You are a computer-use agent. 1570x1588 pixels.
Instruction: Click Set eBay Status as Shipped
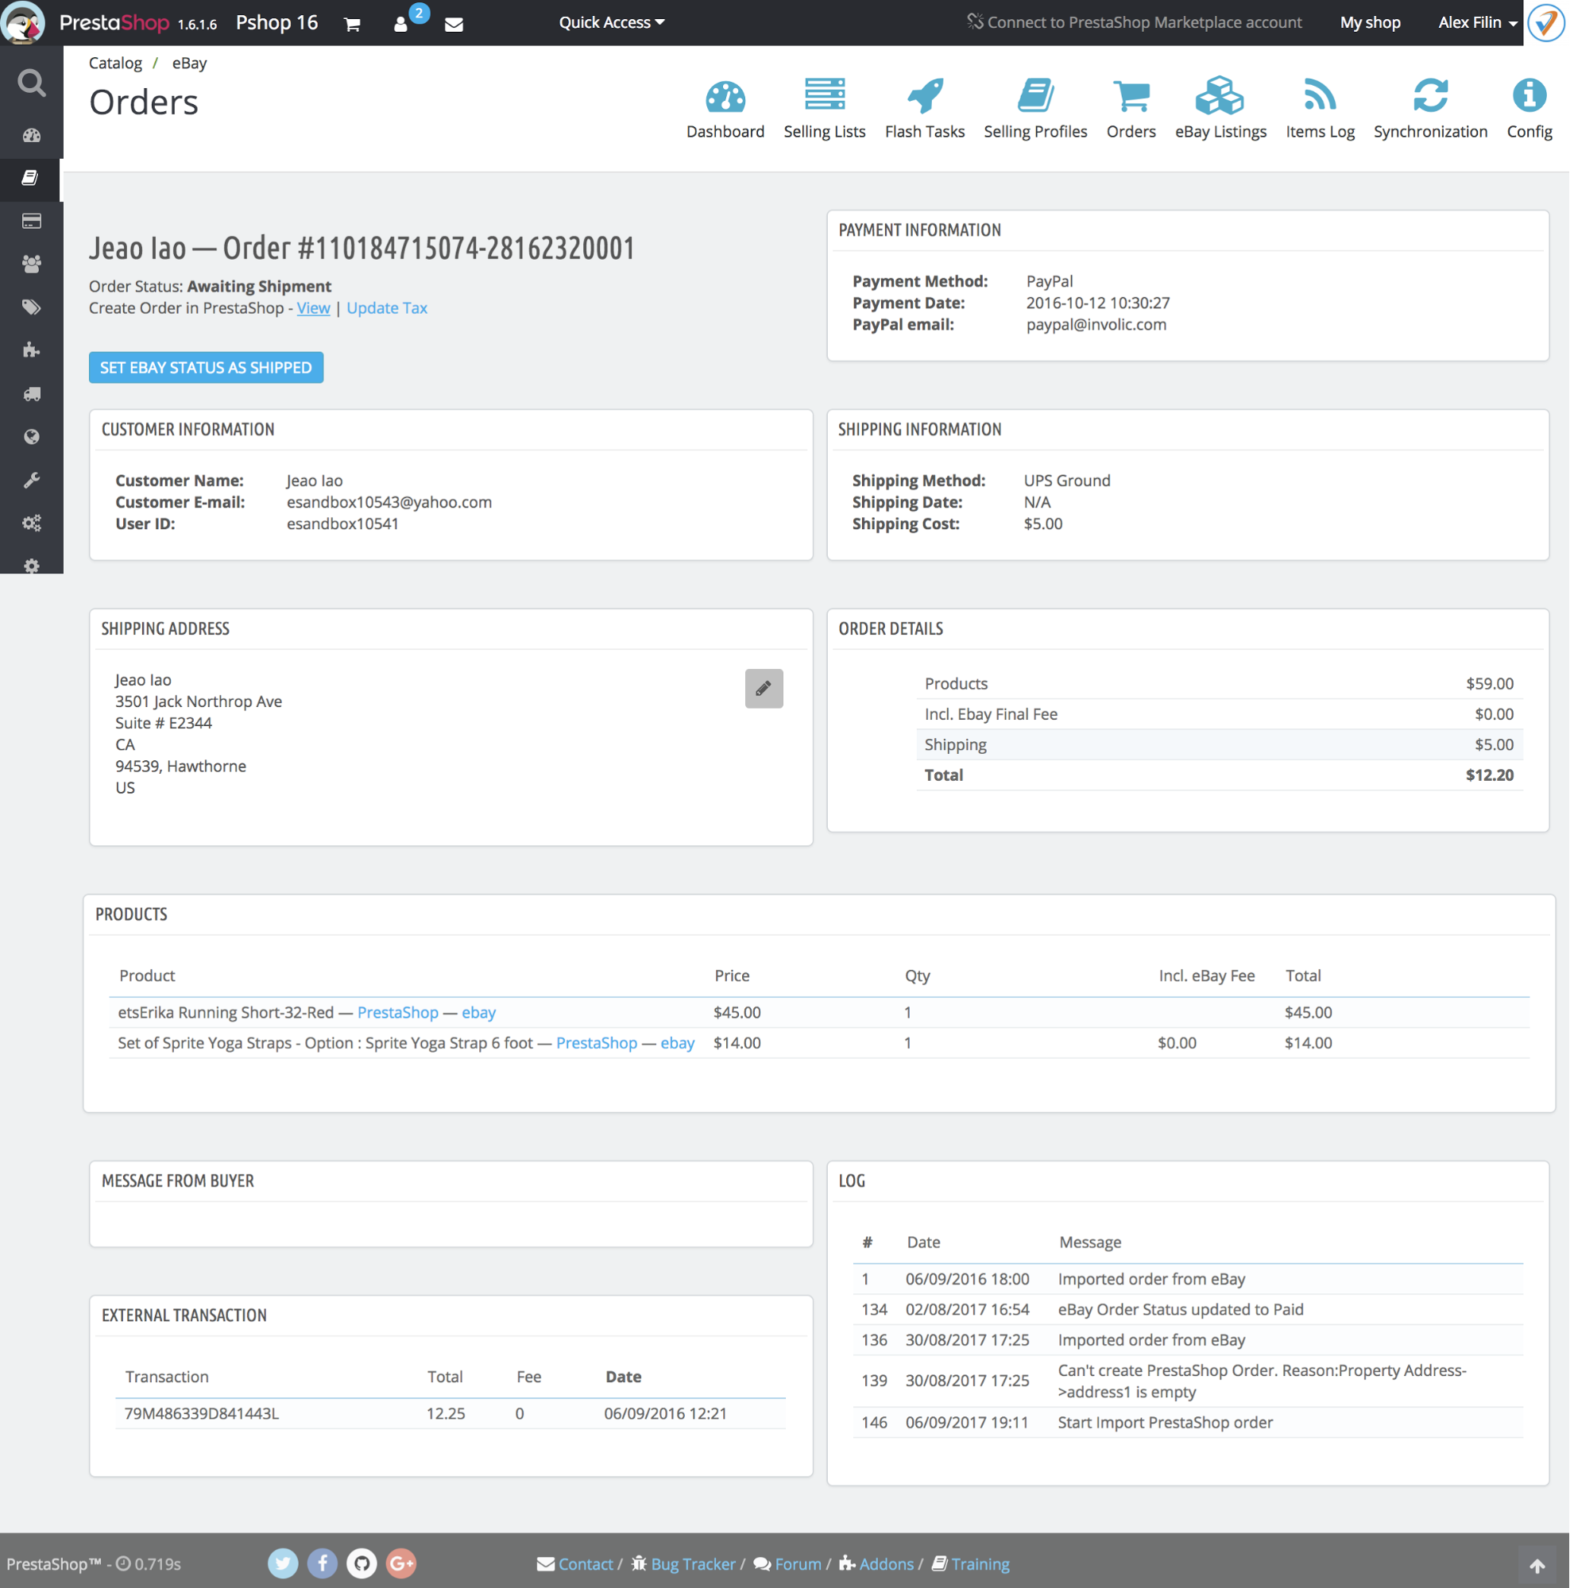(206, 366)
